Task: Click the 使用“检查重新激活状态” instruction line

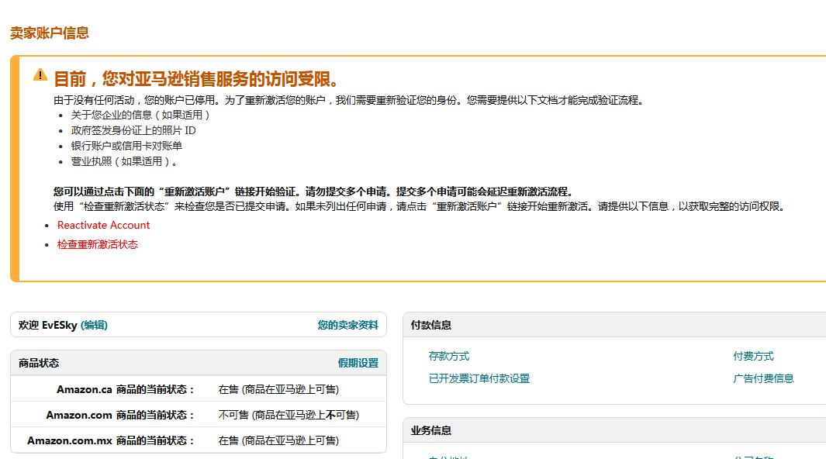Action: tap(420, 206)
